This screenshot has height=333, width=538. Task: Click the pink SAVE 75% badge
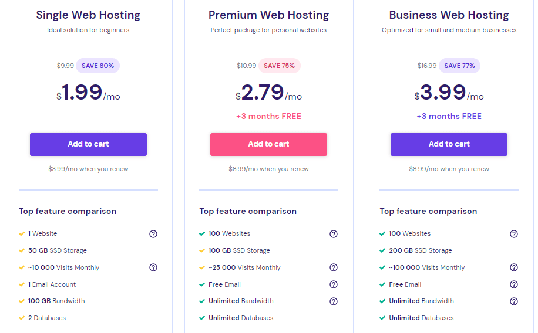[x=279, y=66]
